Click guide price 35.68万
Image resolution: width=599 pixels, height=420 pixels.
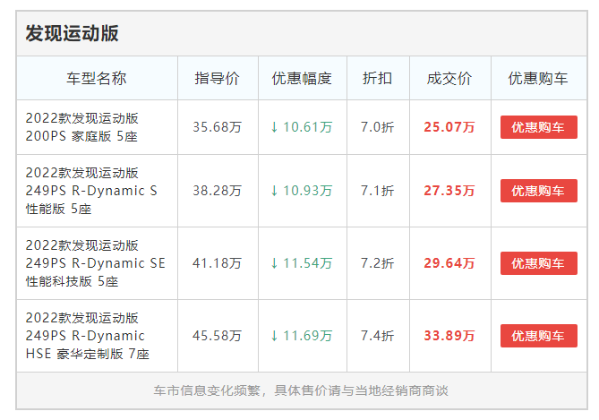[x=217, y=127]
